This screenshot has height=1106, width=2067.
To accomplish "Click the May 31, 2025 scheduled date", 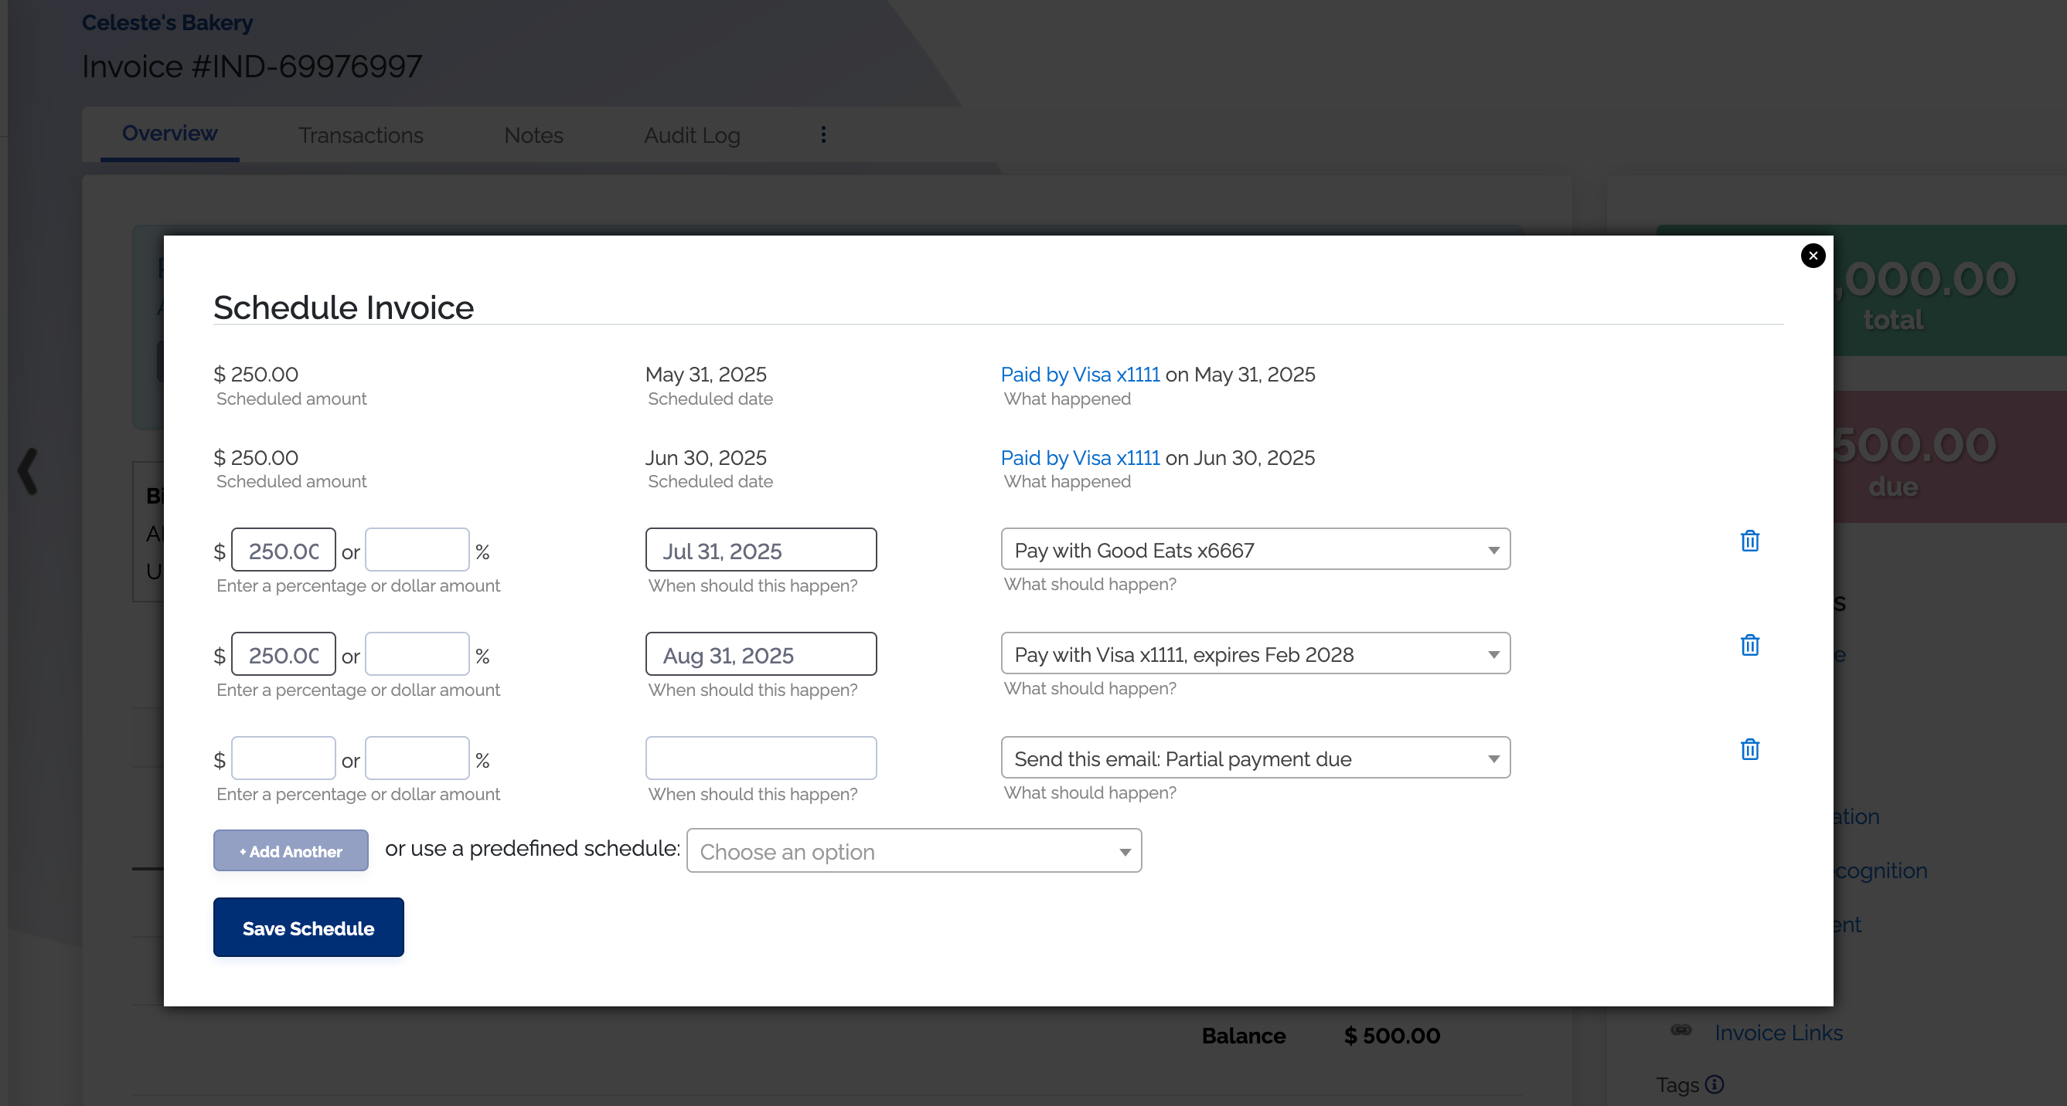I will (705, 375).
